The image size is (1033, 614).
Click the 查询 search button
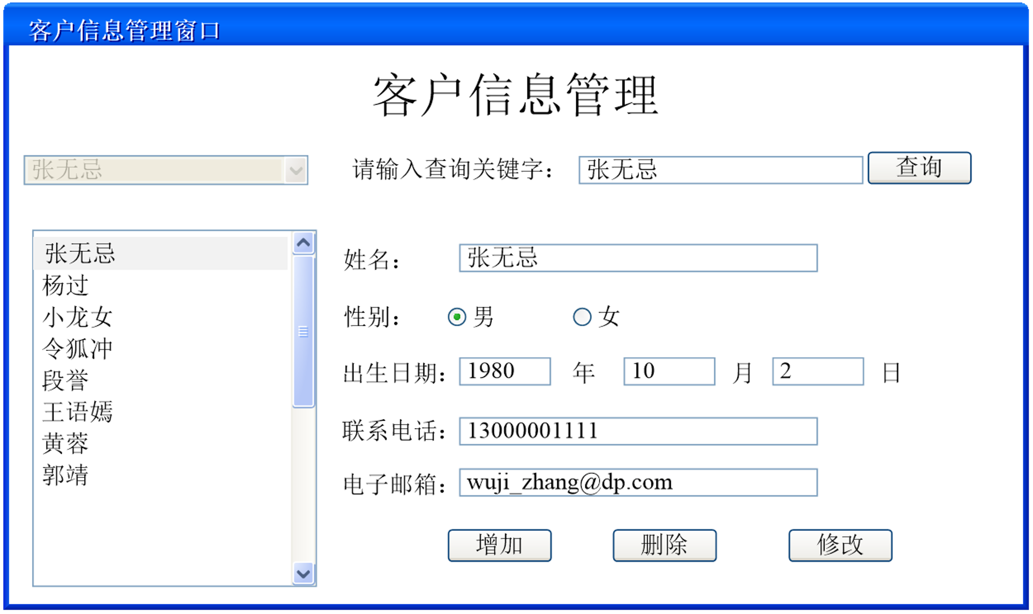919,168
